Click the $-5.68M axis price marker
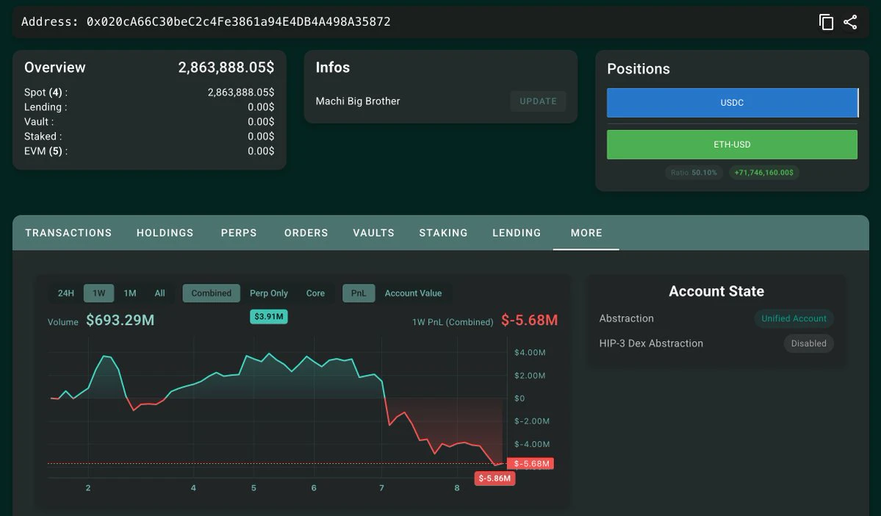881x516 pixels. click(x=531, y=464)
